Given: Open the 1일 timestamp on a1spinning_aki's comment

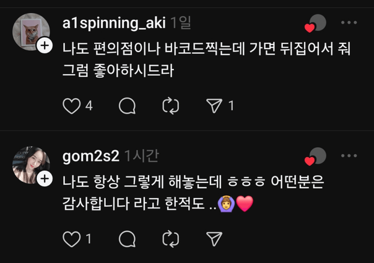Looking at the screenshot, I should pyautogui.click(x=180, y=23).
